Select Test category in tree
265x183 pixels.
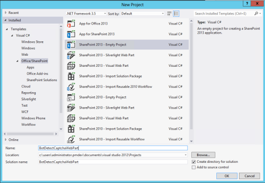(25, 106)
